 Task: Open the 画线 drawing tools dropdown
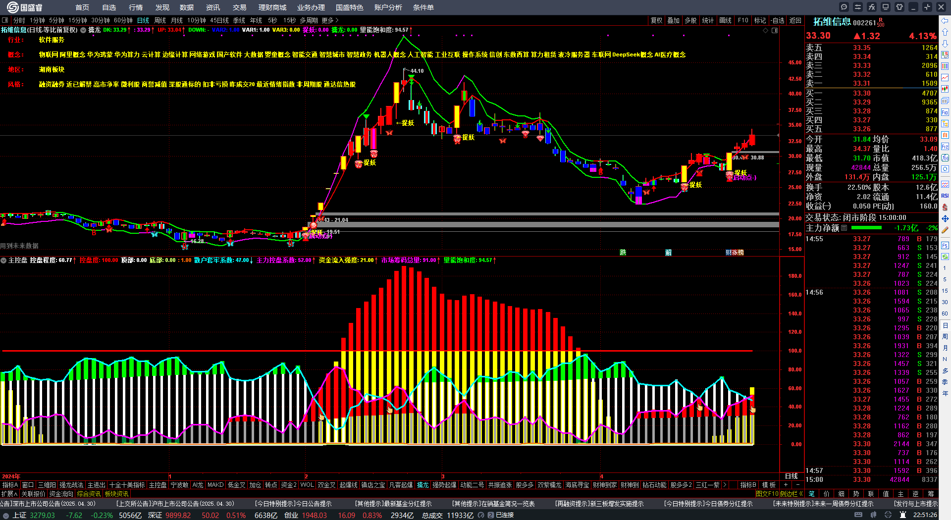click(725, 20)
